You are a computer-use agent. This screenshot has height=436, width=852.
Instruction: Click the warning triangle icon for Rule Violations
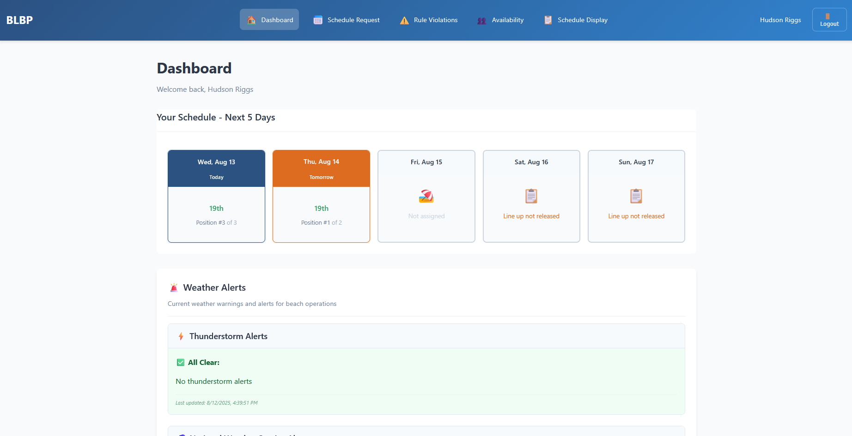(404, 20)
